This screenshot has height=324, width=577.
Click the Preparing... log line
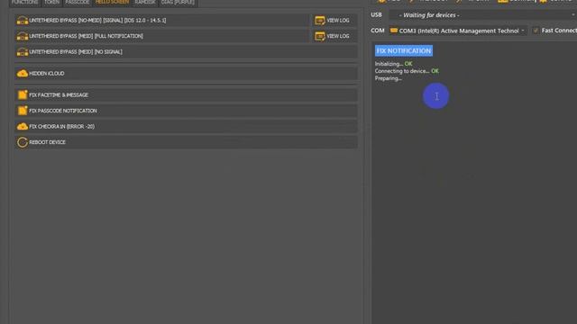[x=389, y=78]
